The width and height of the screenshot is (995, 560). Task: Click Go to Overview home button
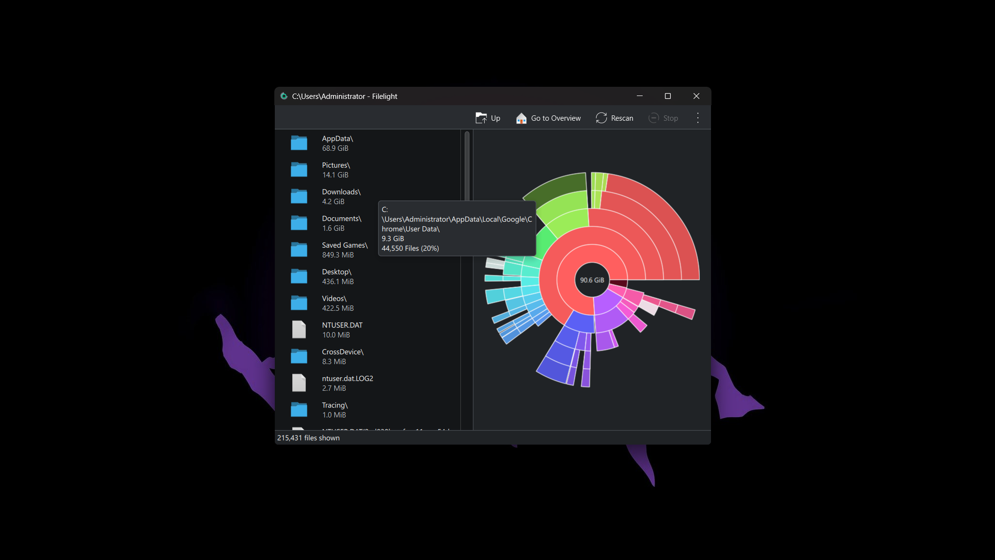point(548,118)
